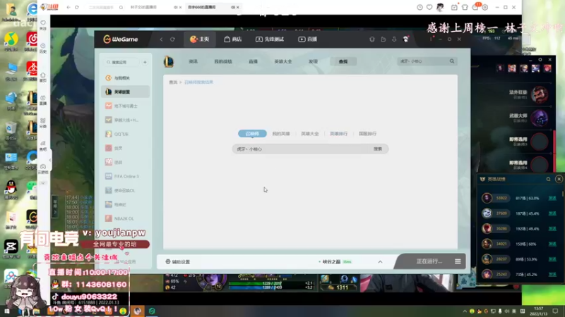The image size is (565, 317).
Task: Switch to the 先锋测试 tab
Action: pyautogui.click(x=270, y=39)
